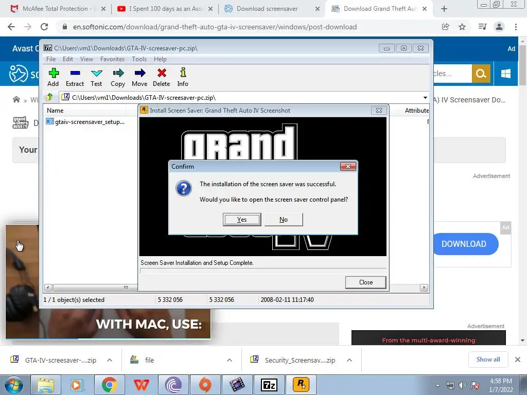Click the Chrome address bar URL

[x=215, y=27]
